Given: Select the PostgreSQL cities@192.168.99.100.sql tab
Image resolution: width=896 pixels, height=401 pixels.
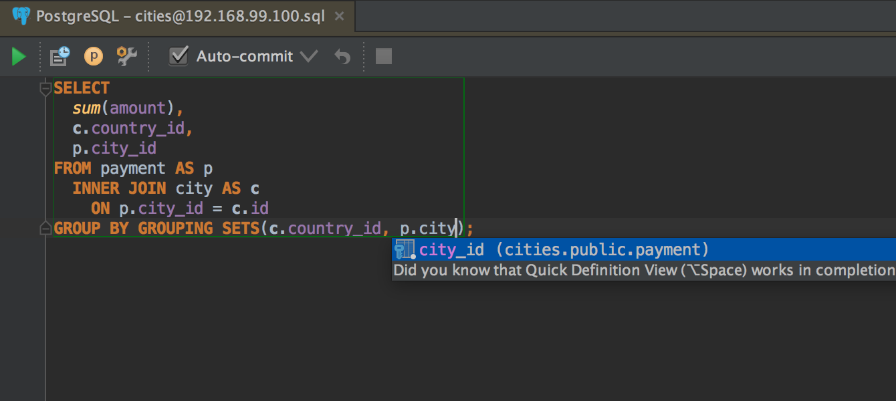Looking at the screenshot, I should 178,15.
